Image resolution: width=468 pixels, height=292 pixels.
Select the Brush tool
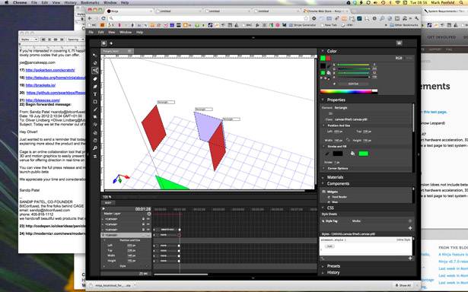(95, 109)
